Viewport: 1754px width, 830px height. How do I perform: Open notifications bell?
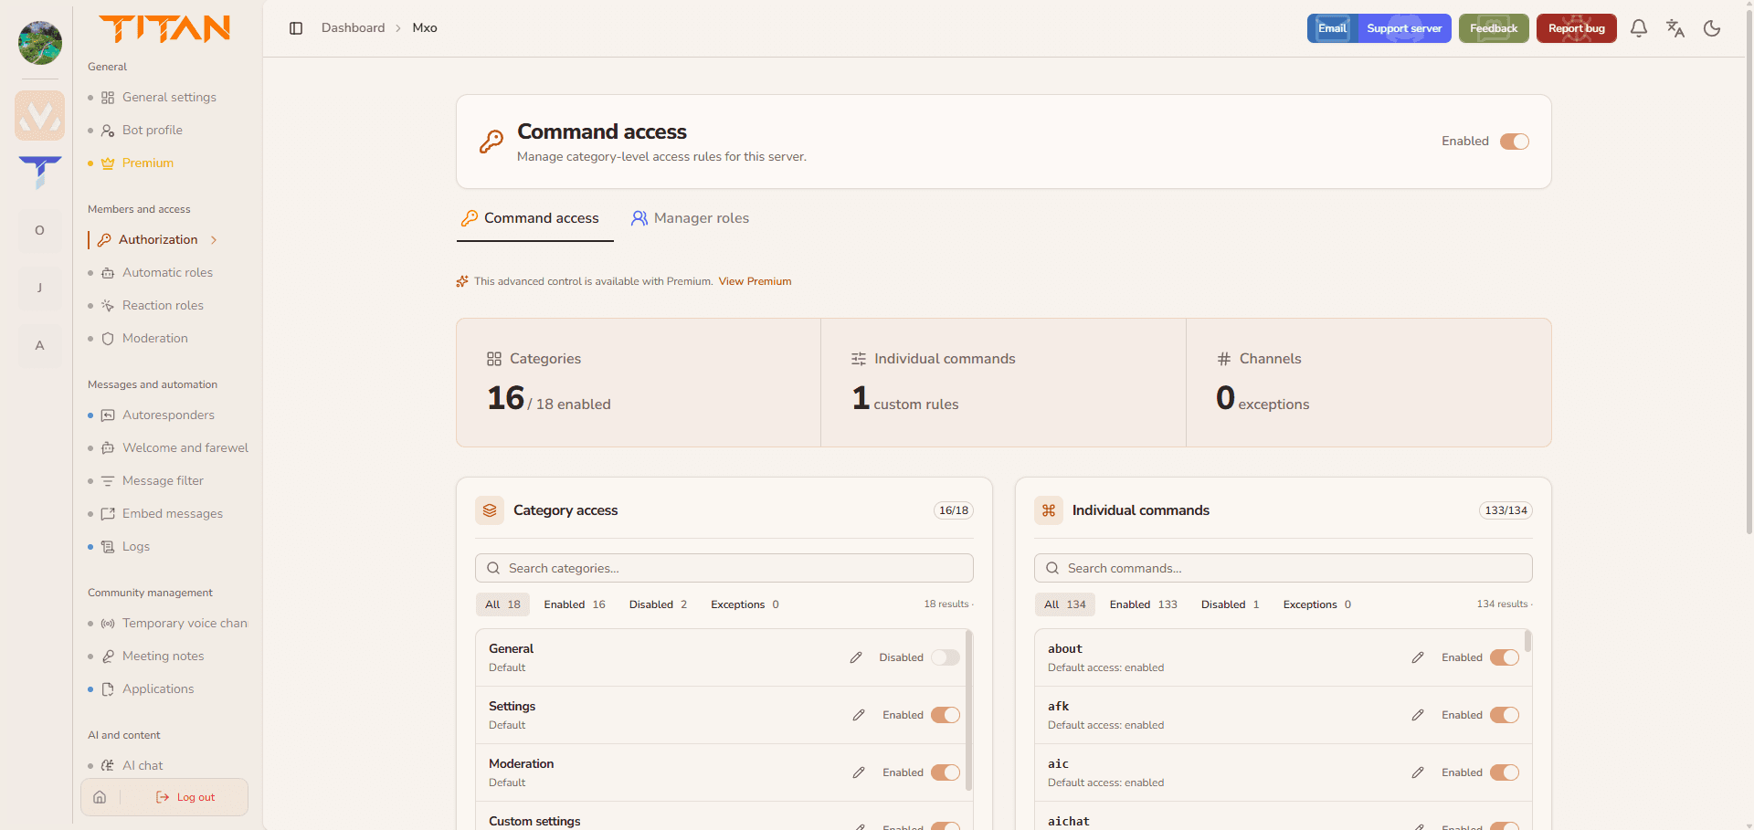pyautogui.click(x=1639, y=28)
